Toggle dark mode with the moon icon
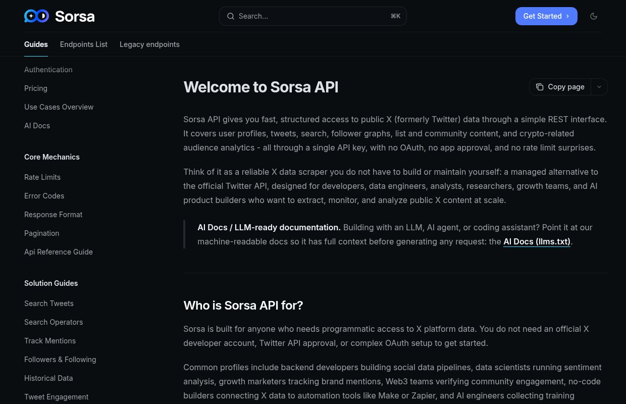The image size is (626, 404). [594, 16]
